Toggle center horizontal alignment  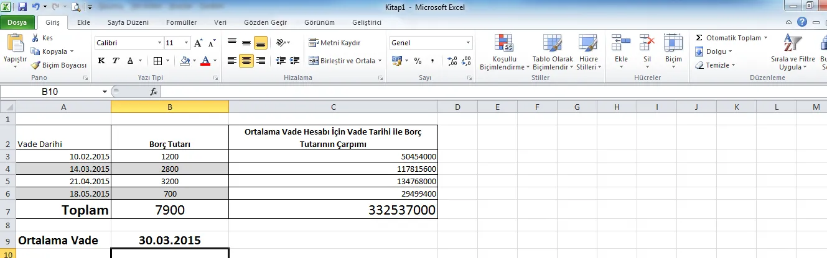pos(246,61)
